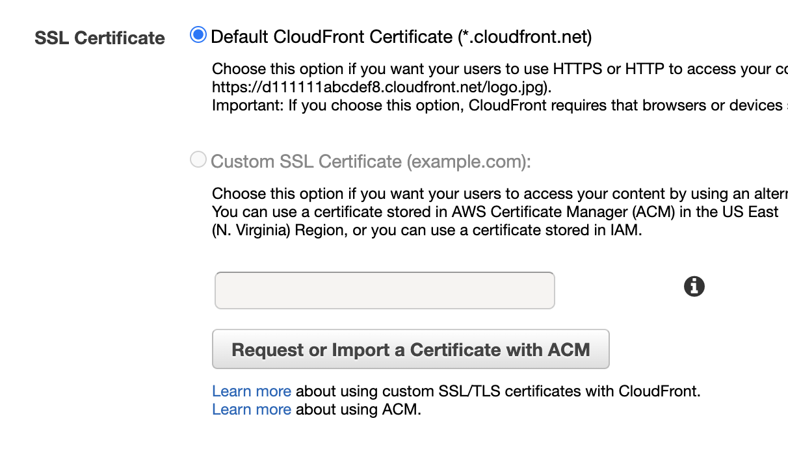
Task: Open Learn more about custom SSL/TLS certificates
Action: [x=252, y=391]
